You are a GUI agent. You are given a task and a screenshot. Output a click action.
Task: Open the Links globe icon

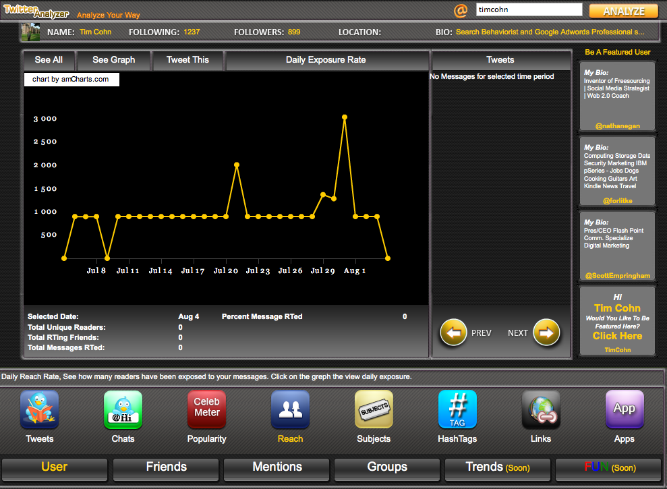click(x=541, y=410)
